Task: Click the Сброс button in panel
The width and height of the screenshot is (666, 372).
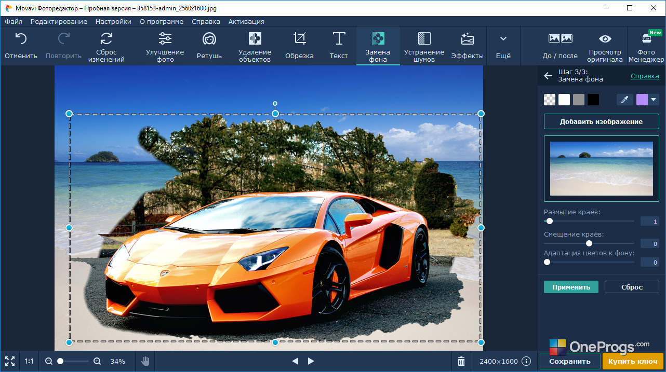Action: [632, 287]
